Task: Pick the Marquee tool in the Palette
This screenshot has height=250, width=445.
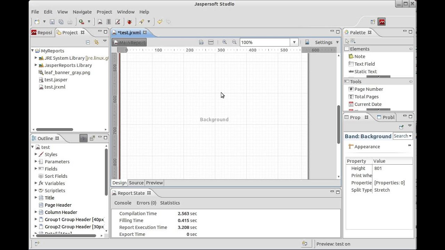Action: click(x=353, y=41)
